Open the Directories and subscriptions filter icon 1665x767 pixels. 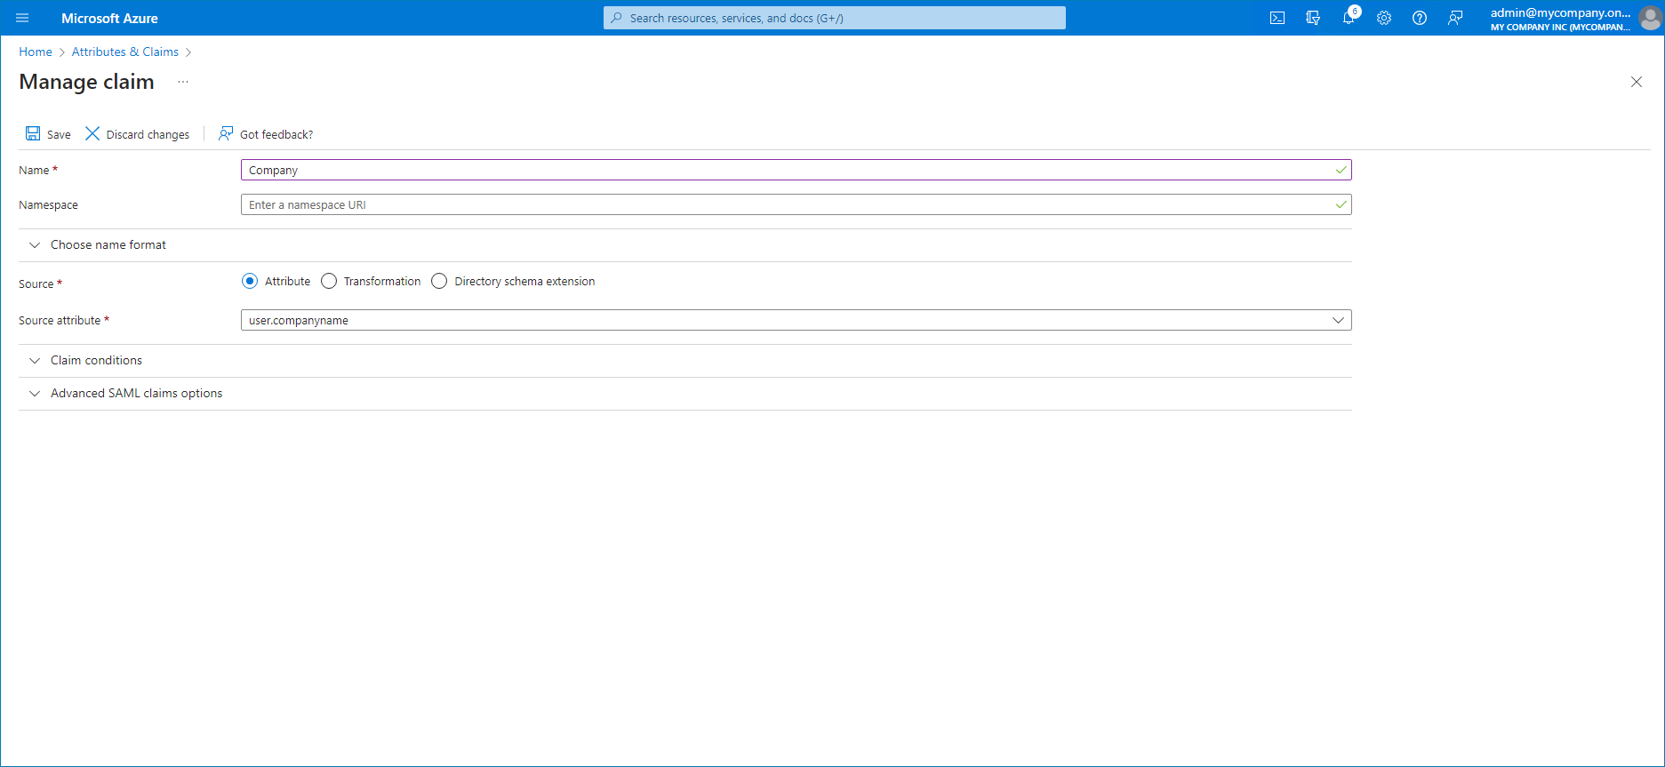coord(1313,18)
